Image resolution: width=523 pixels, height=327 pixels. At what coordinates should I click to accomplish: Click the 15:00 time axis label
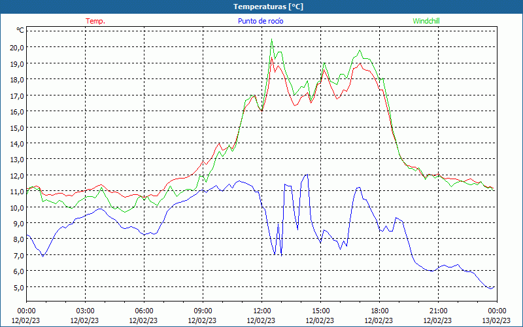pyautogui.click(x=320, y=311)
